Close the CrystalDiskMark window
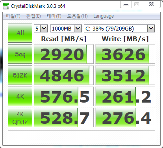163x148 pixels. pos(151,5)
